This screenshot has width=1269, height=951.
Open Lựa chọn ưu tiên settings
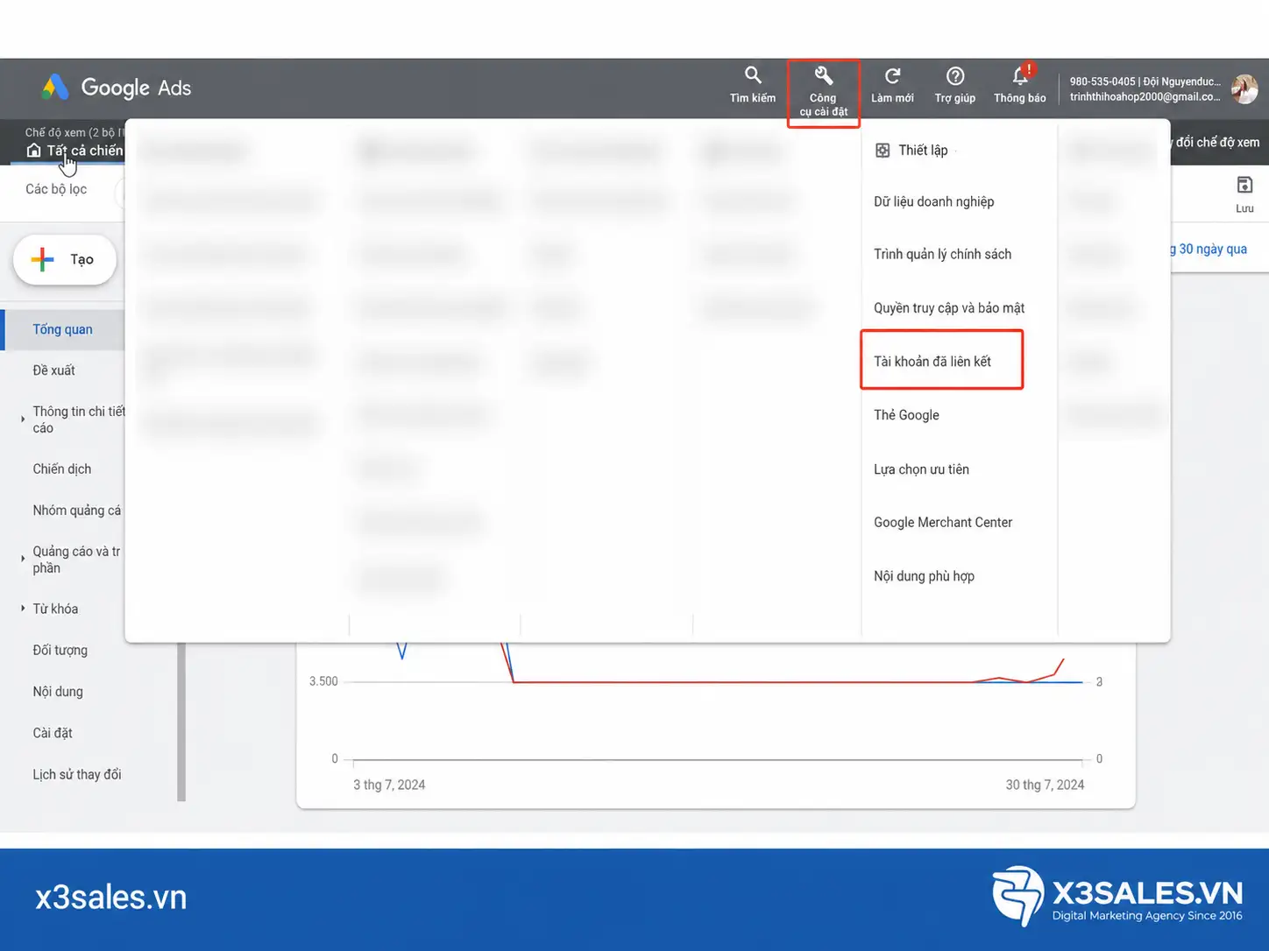[x=921, y=469]
